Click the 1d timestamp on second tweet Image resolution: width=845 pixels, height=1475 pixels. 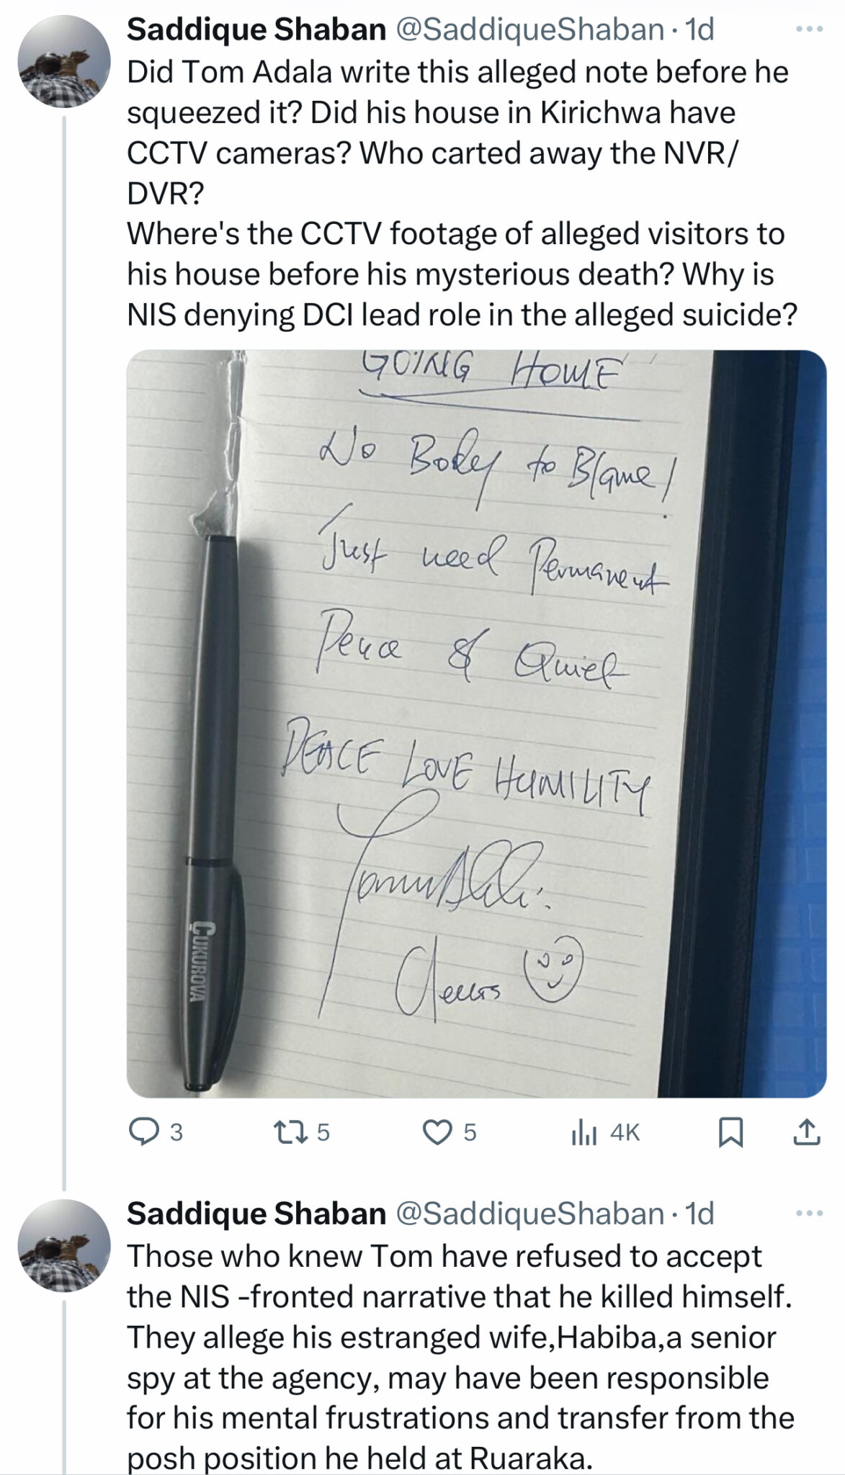699,1214
